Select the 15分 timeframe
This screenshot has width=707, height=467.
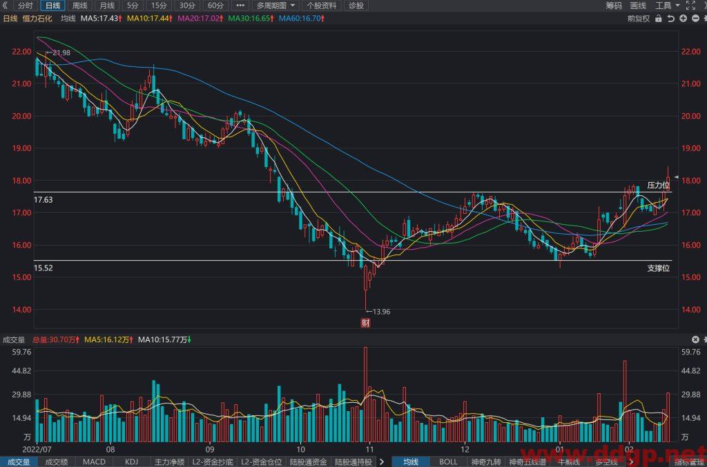[159, 6]
